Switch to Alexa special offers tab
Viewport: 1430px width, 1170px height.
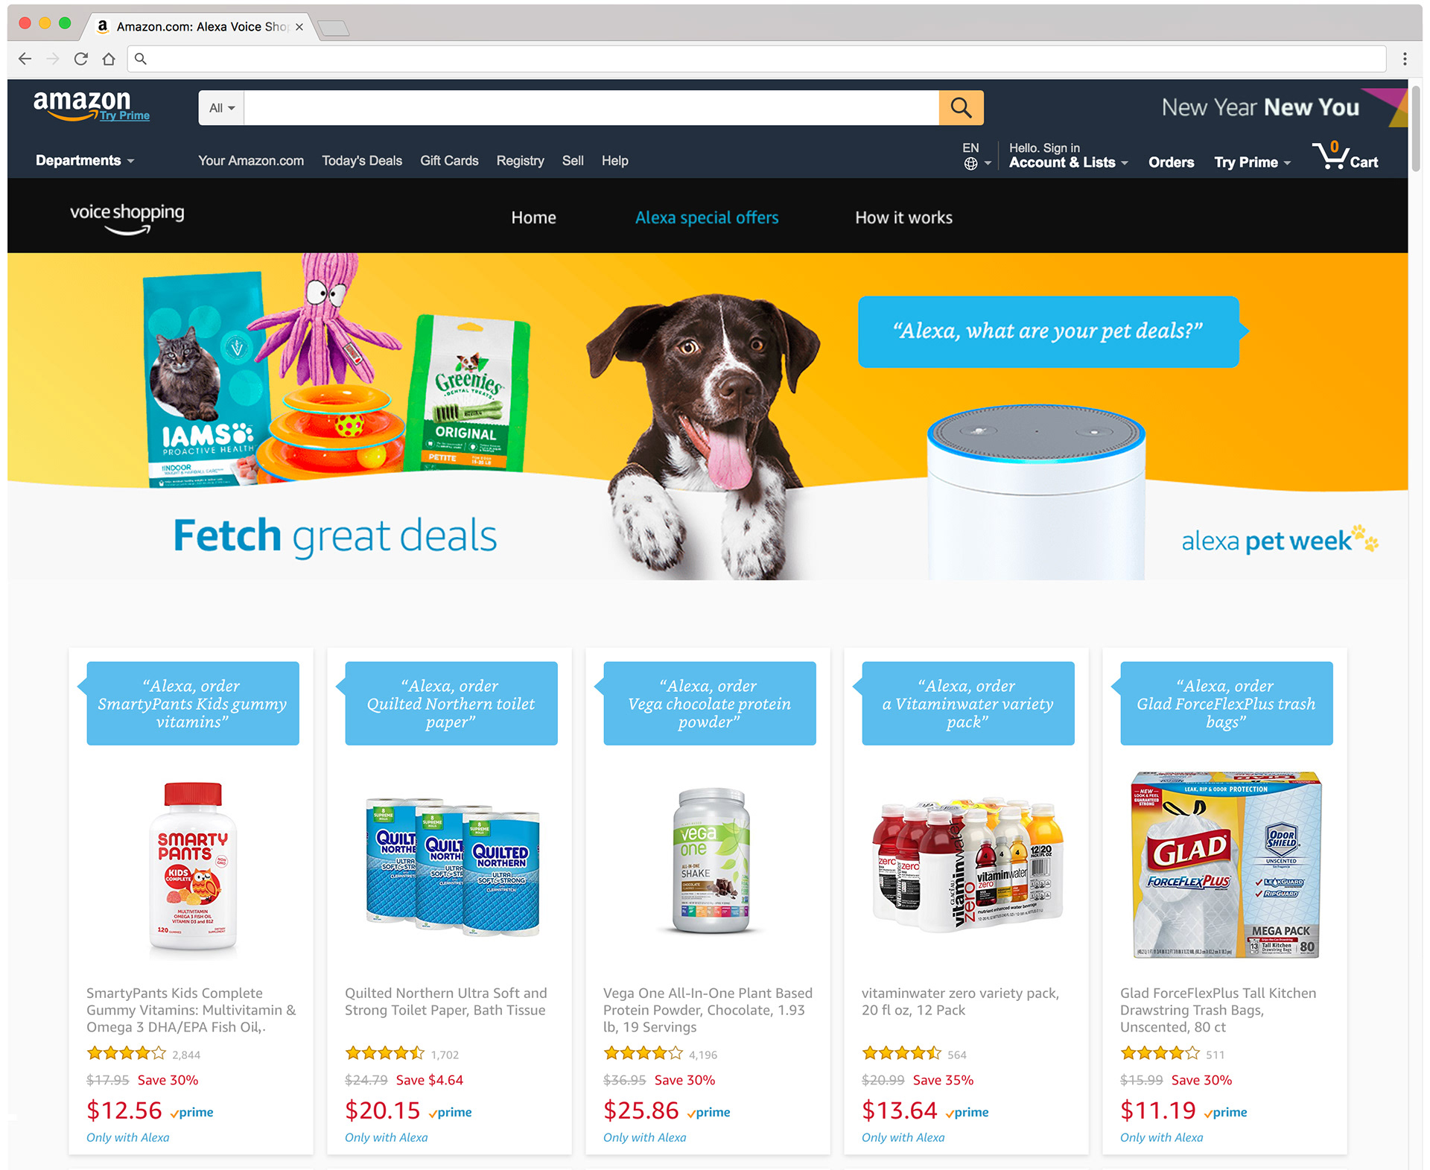pyautogui.click(x=707, y=217)
